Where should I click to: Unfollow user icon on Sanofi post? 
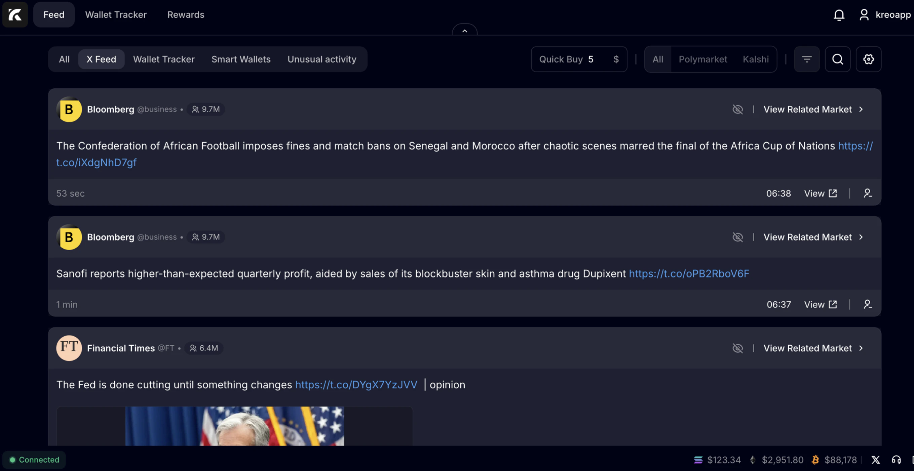(868, 304)
